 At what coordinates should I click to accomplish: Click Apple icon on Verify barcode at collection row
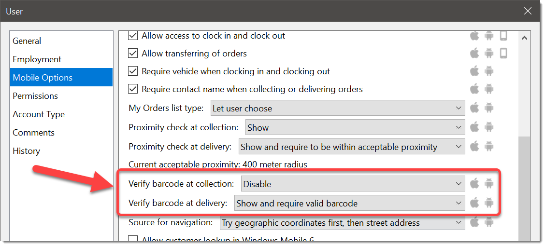(x=474, y=184)
